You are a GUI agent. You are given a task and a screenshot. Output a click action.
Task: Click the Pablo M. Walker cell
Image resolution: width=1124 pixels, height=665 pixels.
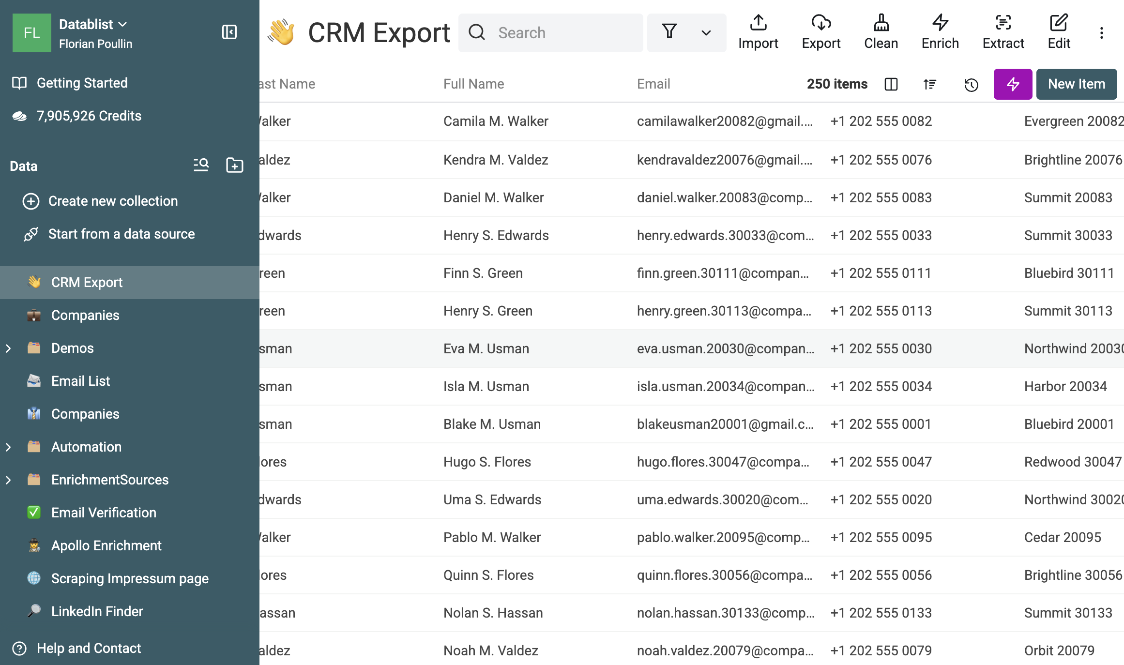pyautogui.click(x=492, y=537)
